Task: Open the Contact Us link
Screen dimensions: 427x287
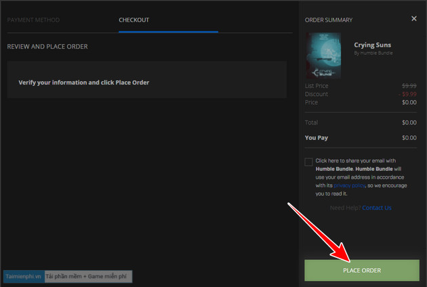Action: point(377,208)
